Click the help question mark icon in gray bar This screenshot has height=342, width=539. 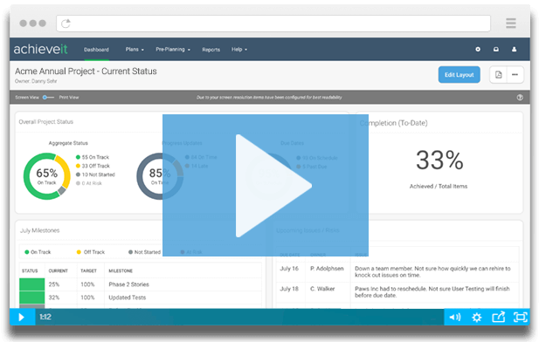[x=520, y=98]
